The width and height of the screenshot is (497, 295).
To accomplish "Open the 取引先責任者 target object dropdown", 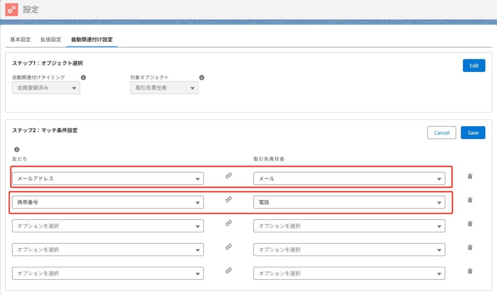I will tap(164, 88).
